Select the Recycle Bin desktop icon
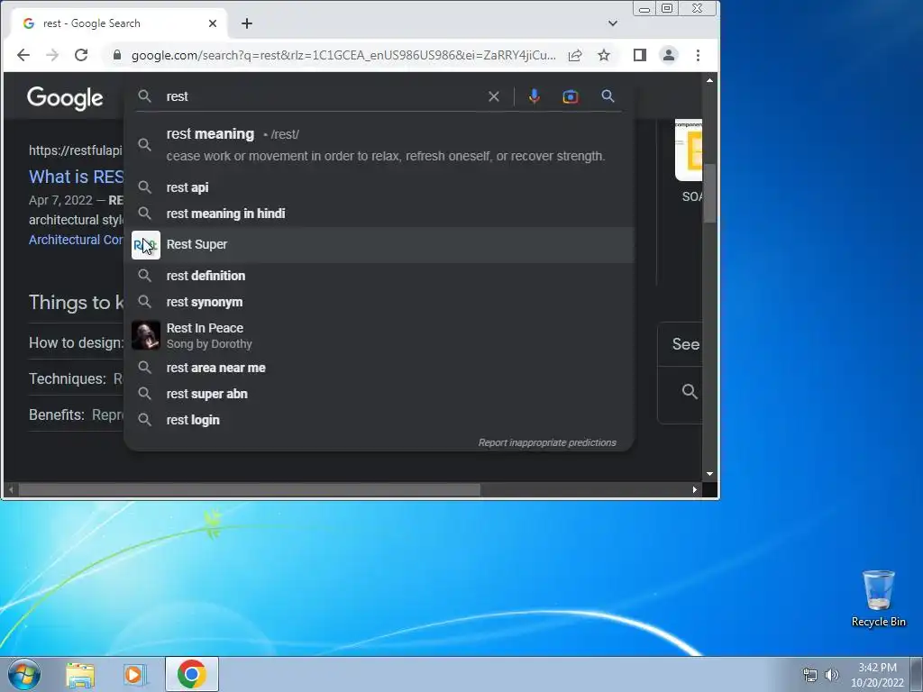The width and height of the screenshot is (923, 692). click(x=878, y=599)
